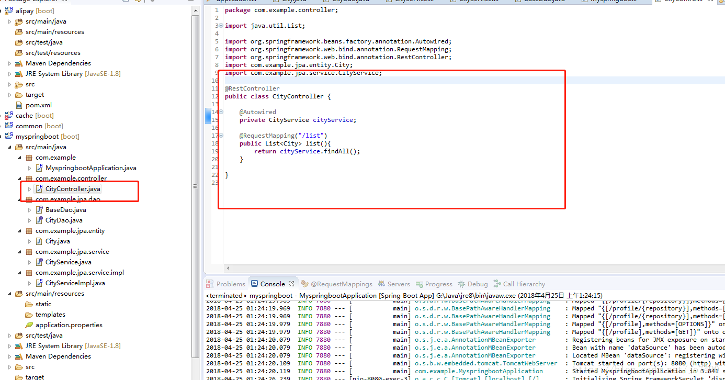Image resolution: width=725 pixels, height=380 pixels.
Task: Open the Call Hierarchy tab
Action: click(x=519, y=284)
